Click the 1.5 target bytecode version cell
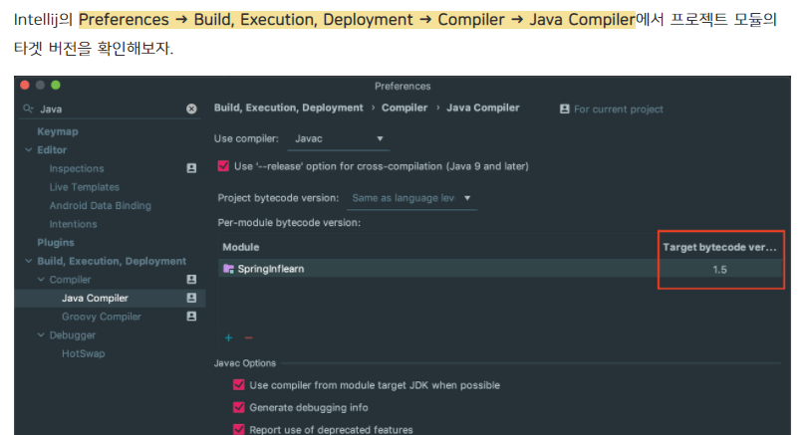Viewport: 812px width, 435px height. [719, 269]
